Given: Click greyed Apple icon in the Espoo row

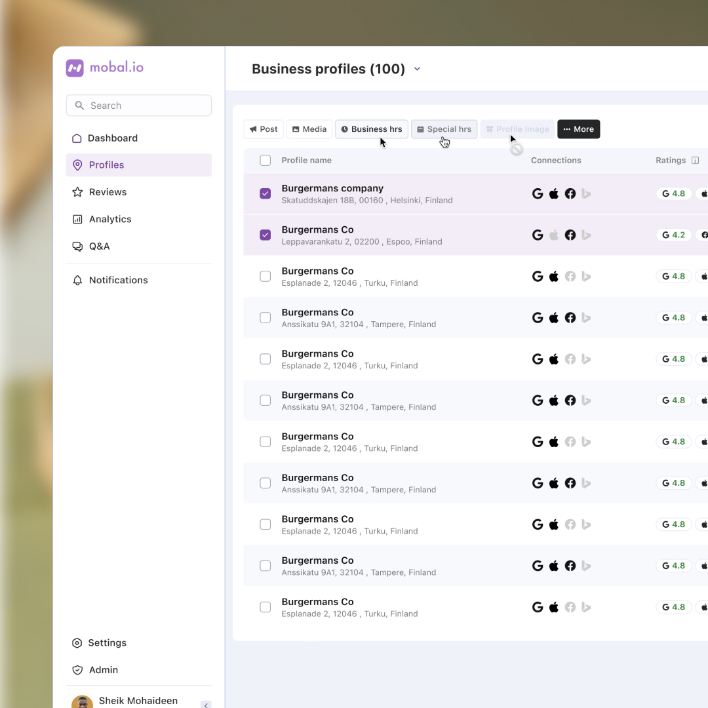Looking at the screenshot, I should [x=553, y=235].
